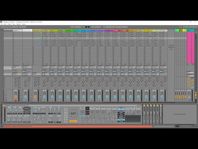
Task: Open the Create menu
Action: (9, 24)
